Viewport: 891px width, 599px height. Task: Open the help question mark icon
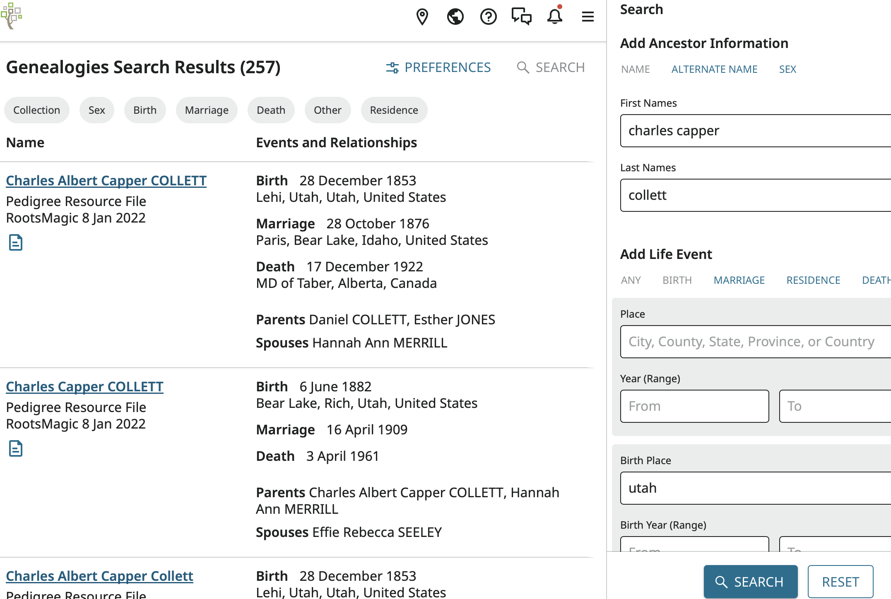coord(488,17)
